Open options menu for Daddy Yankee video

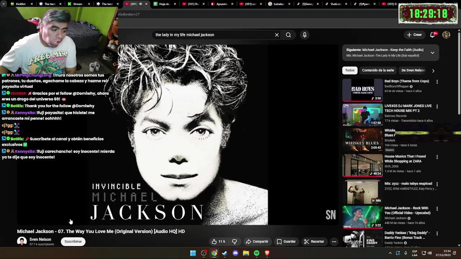point(437,234)
